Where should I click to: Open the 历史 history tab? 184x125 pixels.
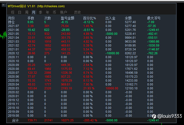tap(77, 12)
